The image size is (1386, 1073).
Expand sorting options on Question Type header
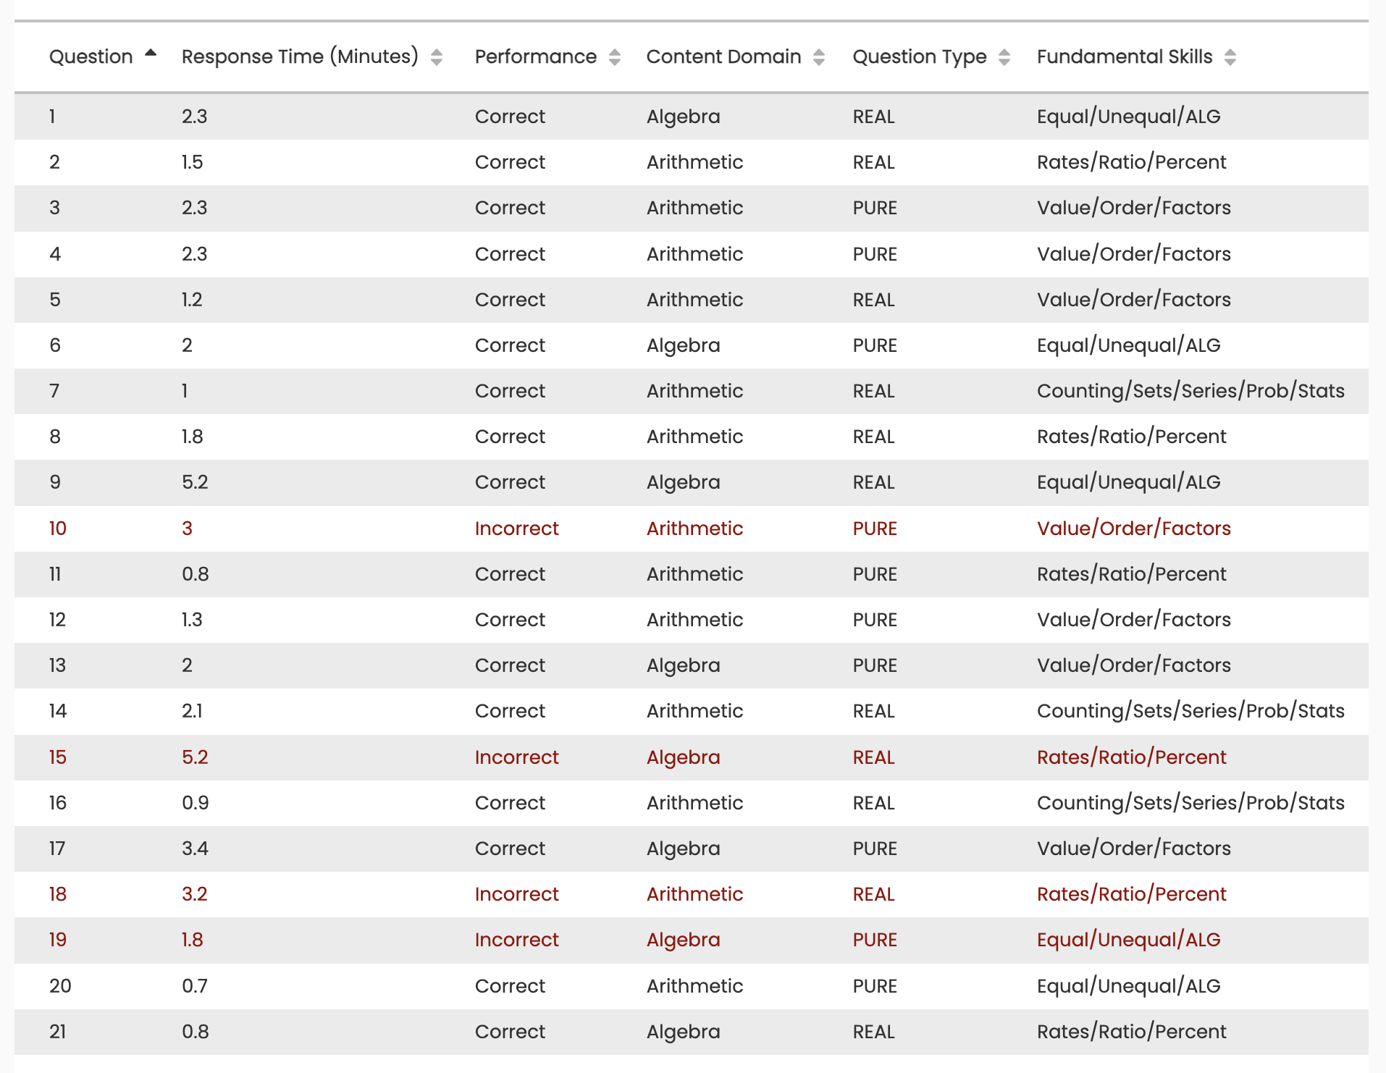tap(1005, 56)
